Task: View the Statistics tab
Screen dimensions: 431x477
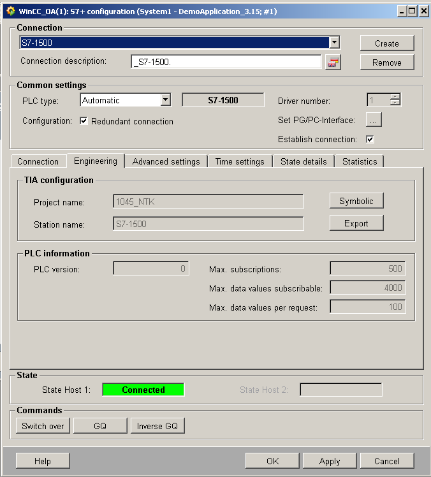Action: pyautogui.click(x=360, y=161)
